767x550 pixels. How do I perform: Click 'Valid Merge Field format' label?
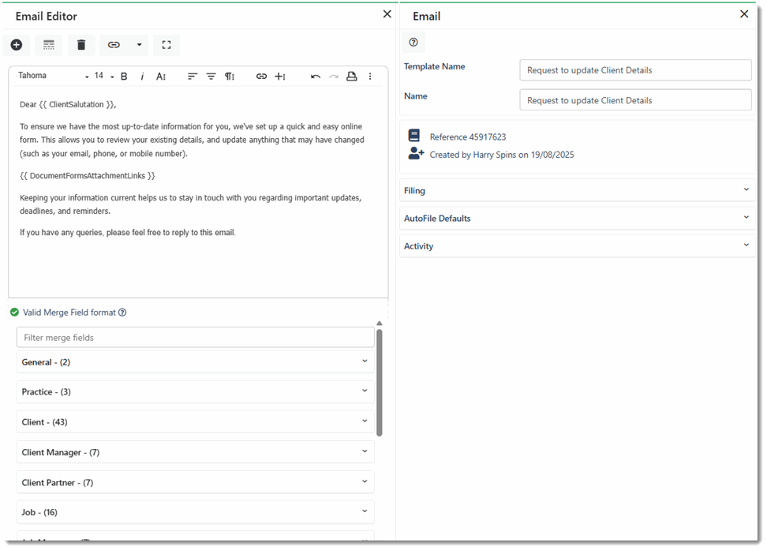coord(69,312)
